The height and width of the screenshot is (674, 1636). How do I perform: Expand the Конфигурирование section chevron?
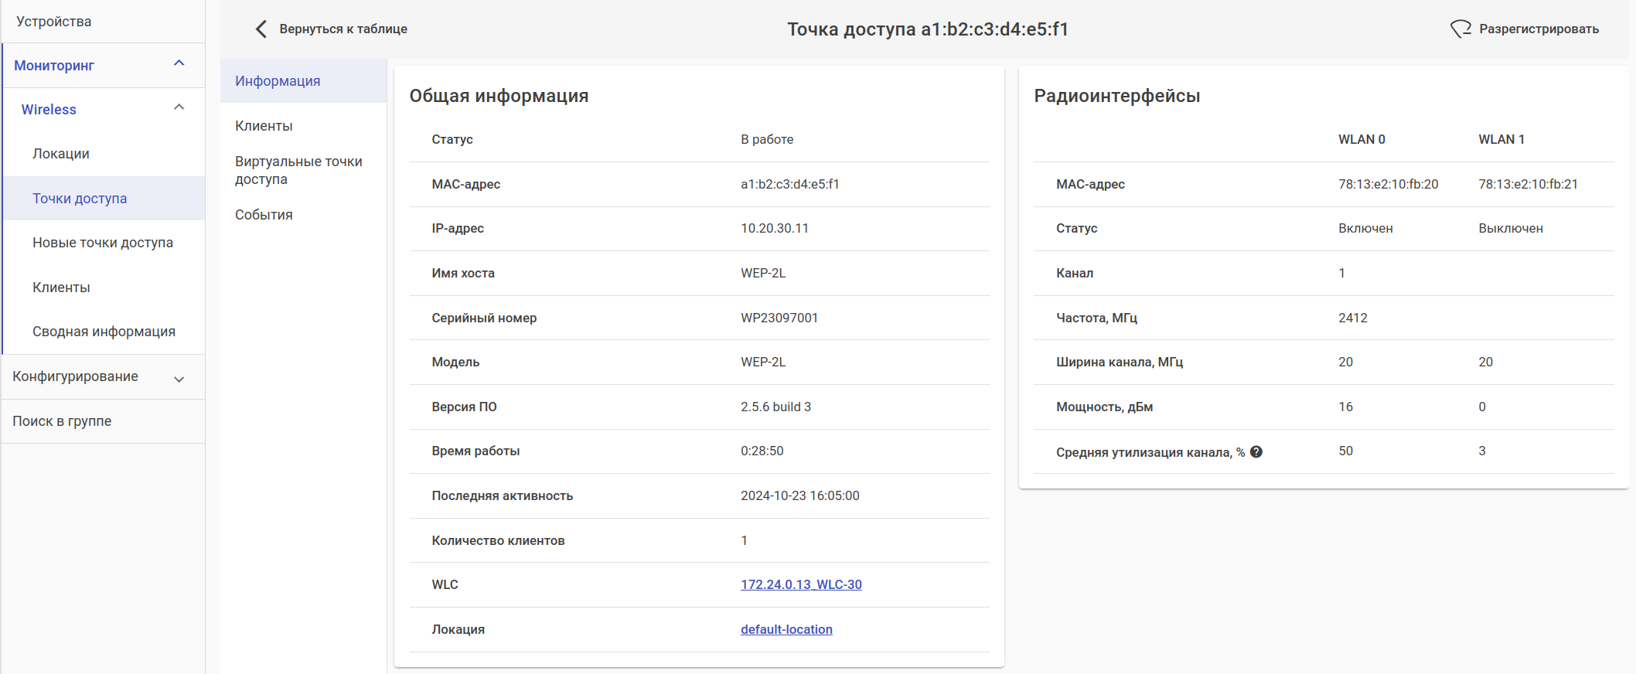pos(179,379)
